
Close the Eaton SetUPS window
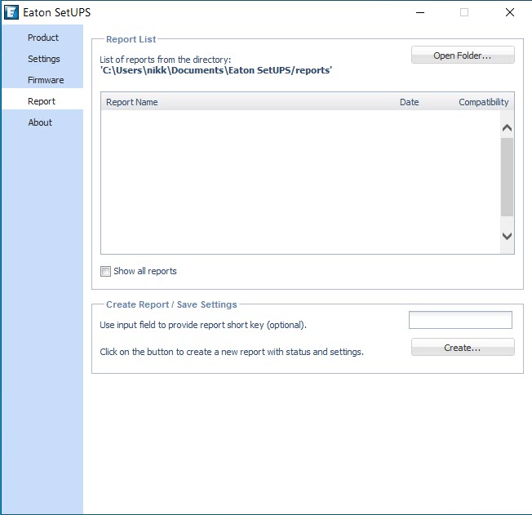point(510,12)
